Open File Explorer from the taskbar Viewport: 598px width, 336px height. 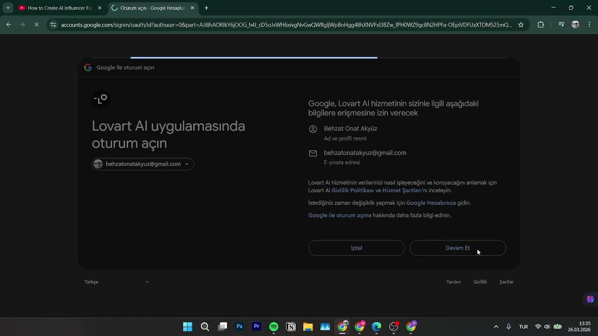click(x=308, y=327)
